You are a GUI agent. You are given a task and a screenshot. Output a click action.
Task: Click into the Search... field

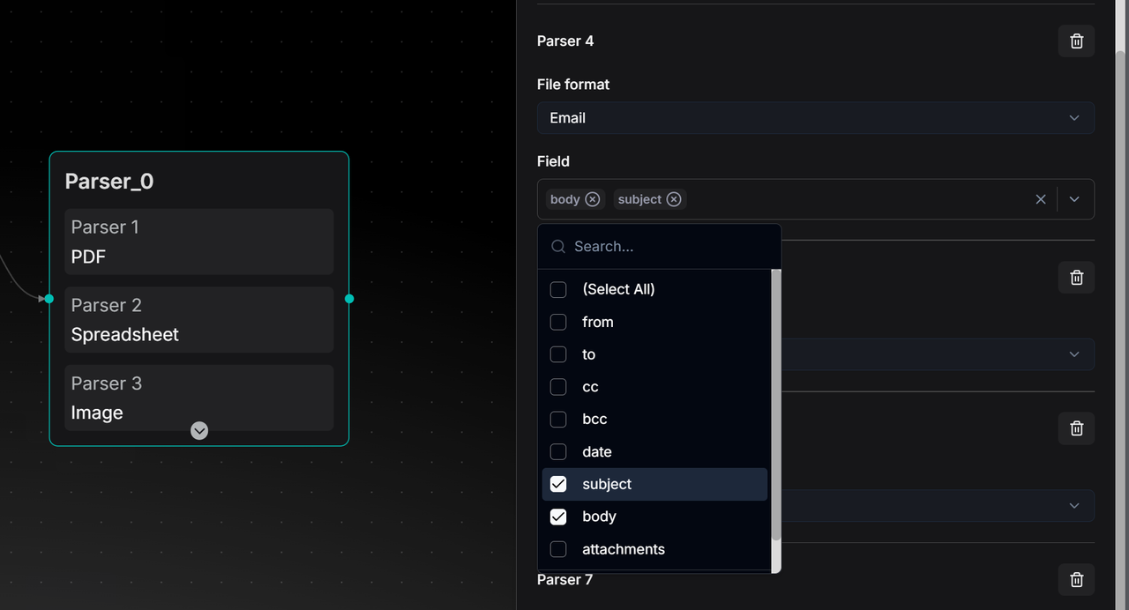coord(670,247)
